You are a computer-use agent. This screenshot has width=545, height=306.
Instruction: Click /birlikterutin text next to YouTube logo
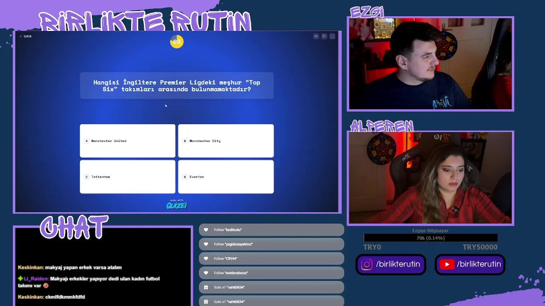[479, 264]
